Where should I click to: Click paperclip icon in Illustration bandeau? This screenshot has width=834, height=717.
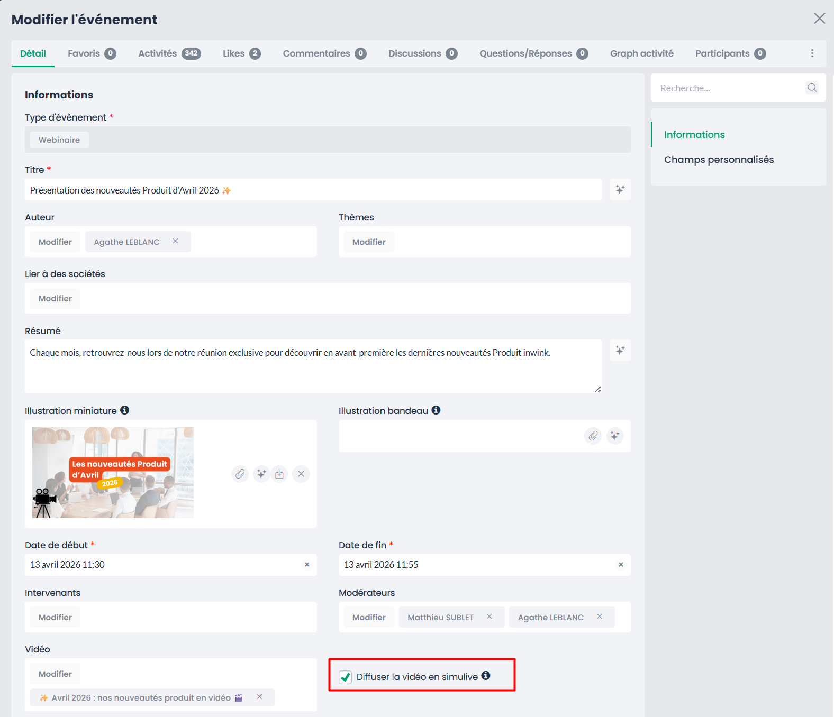pos(593,436)
